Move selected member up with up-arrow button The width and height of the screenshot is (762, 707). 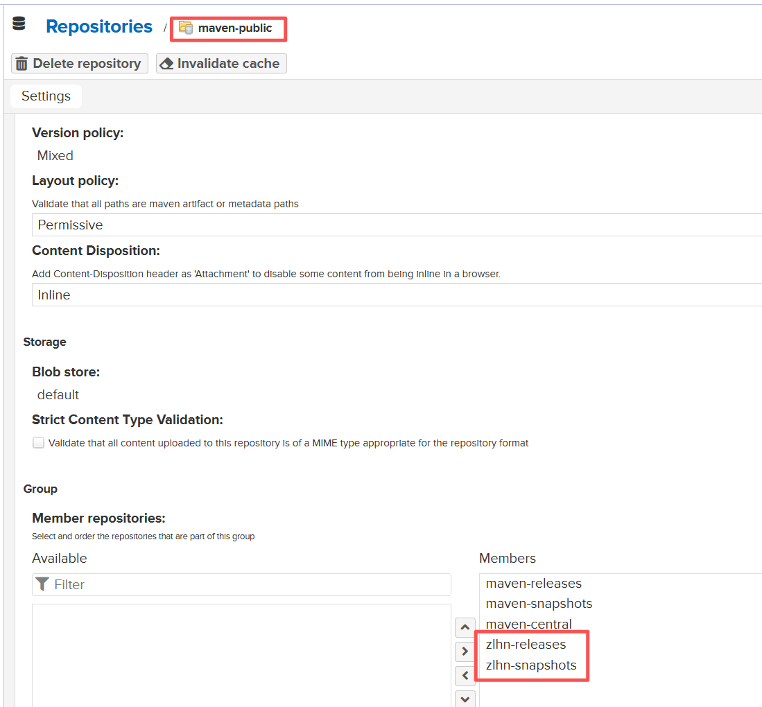pos(465,628)
